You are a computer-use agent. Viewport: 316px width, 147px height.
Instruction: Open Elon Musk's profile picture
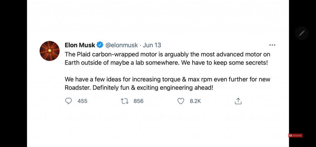coord(50,51)
